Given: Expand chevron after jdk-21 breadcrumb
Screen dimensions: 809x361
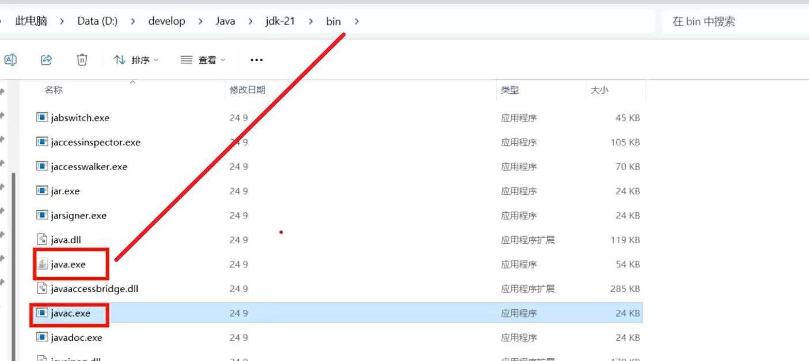Looking at the screenshot, I should 311,21.
